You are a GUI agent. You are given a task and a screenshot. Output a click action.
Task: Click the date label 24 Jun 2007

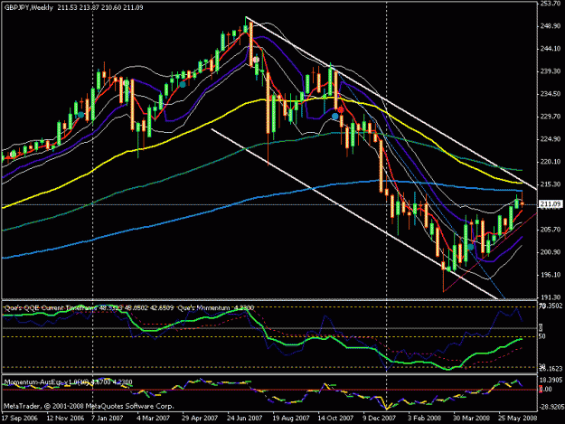(x=245, y=419)
